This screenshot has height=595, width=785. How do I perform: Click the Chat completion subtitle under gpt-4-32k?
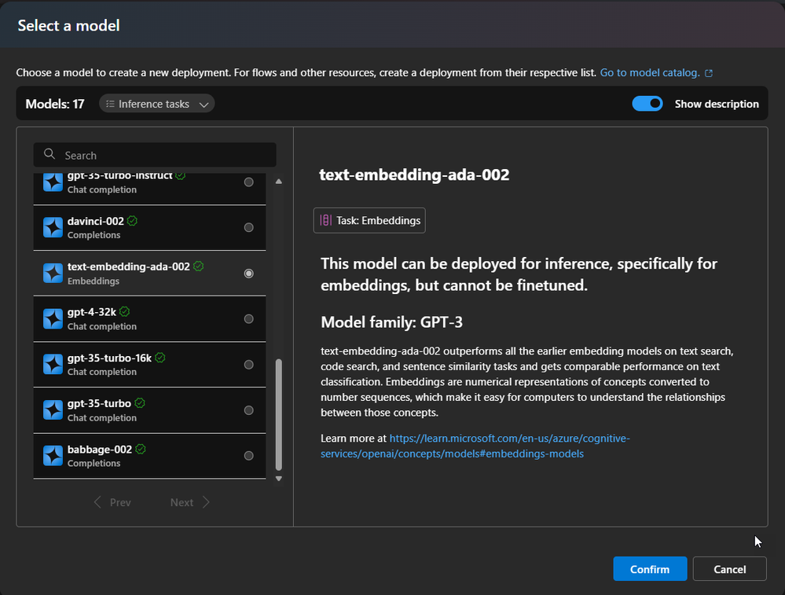coord(102,326)
